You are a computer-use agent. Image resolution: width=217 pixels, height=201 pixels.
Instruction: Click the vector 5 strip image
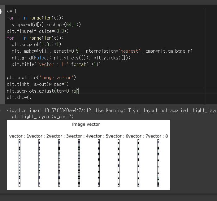point(99,163)
